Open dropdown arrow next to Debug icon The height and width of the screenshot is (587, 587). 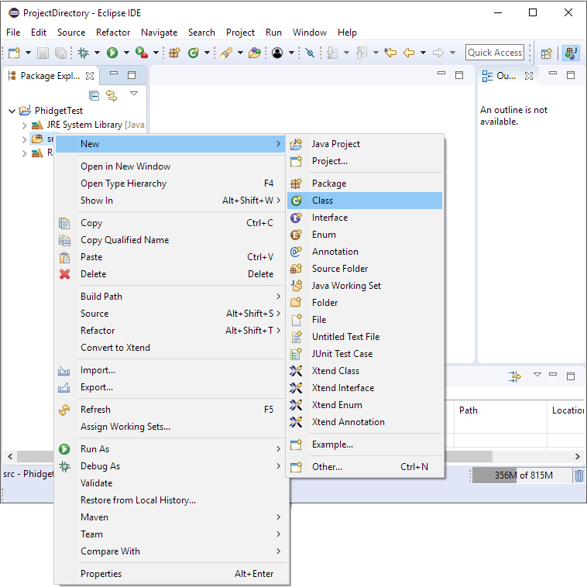(97, 53)
